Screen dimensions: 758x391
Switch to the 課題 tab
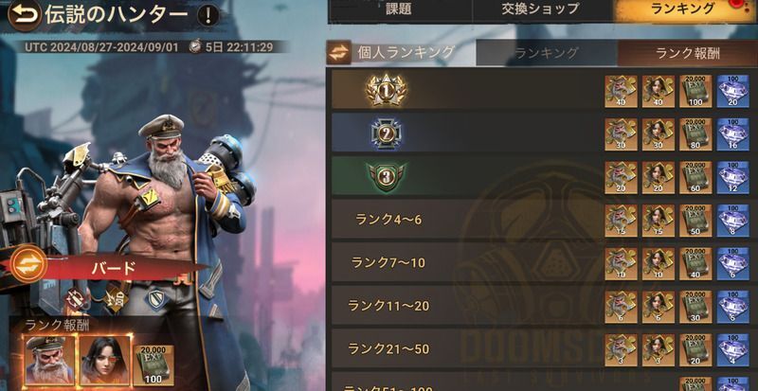click(399, 9)
